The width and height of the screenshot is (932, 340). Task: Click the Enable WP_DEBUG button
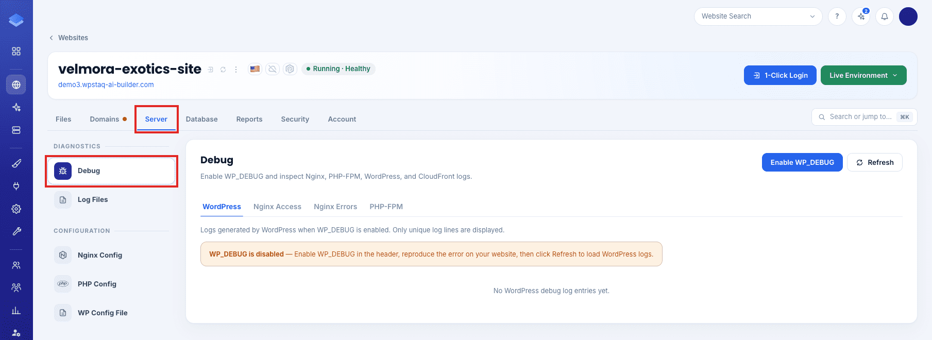click(802, 162)
